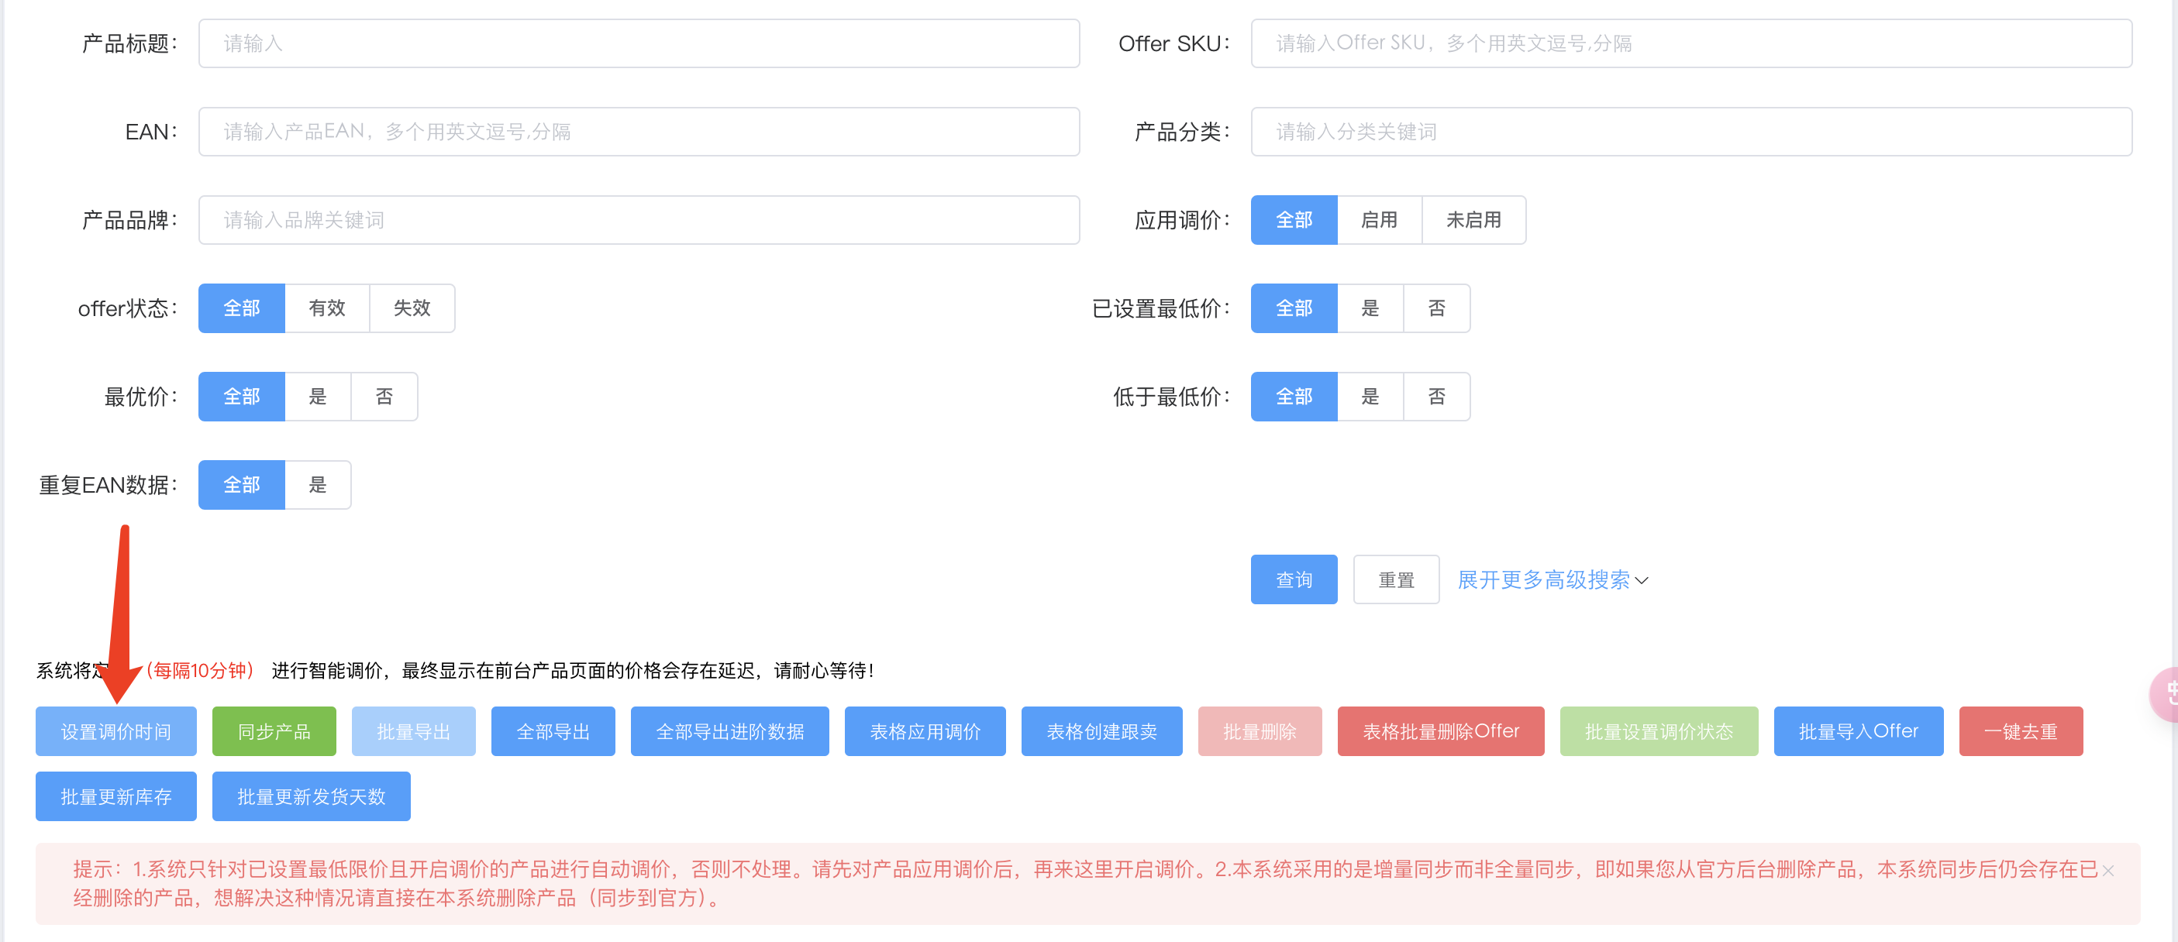Image resolution: width=2178 pixels, height=942 pixels.
Task: Select 有效 for offer状态 filter
Action: (327, 308)
